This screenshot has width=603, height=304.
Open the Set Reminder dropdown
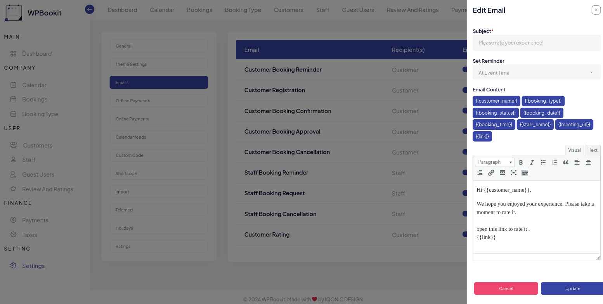536,73
